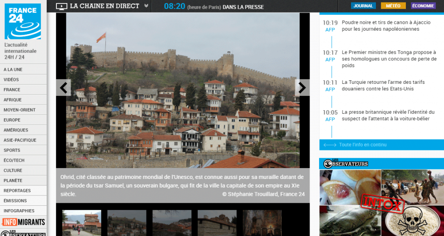Open Observateurs Intox street scene image
Image resolution: width=444 pixels, height=236 pixels.
tap(413, 187)
